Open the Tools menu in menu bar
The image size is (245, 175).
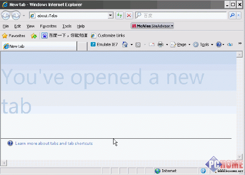tap(67, 26)
